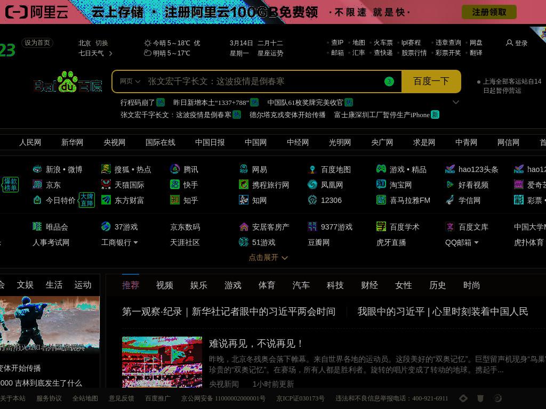Open the 火车票 link
This screenshot has width=546, height=409.
tap(383, 43)
